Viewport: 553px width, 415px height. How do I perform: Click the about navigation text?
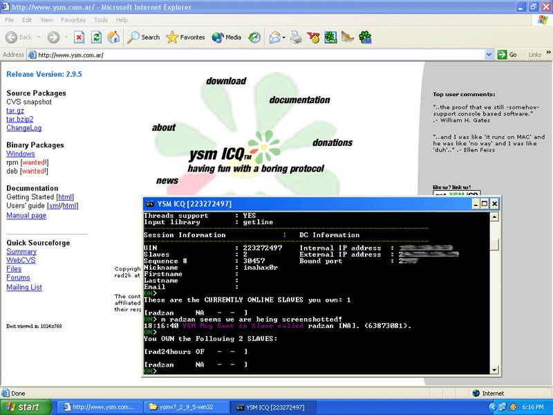pyautogui.click(x=164, y=127)
